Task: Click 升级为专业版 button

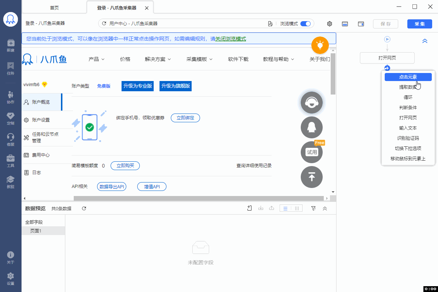Action: (x=138, y=86)
